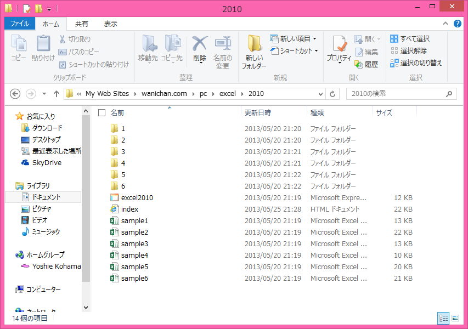
Task: Select the sample4 Excel file
Action: [x=129, y=256]
